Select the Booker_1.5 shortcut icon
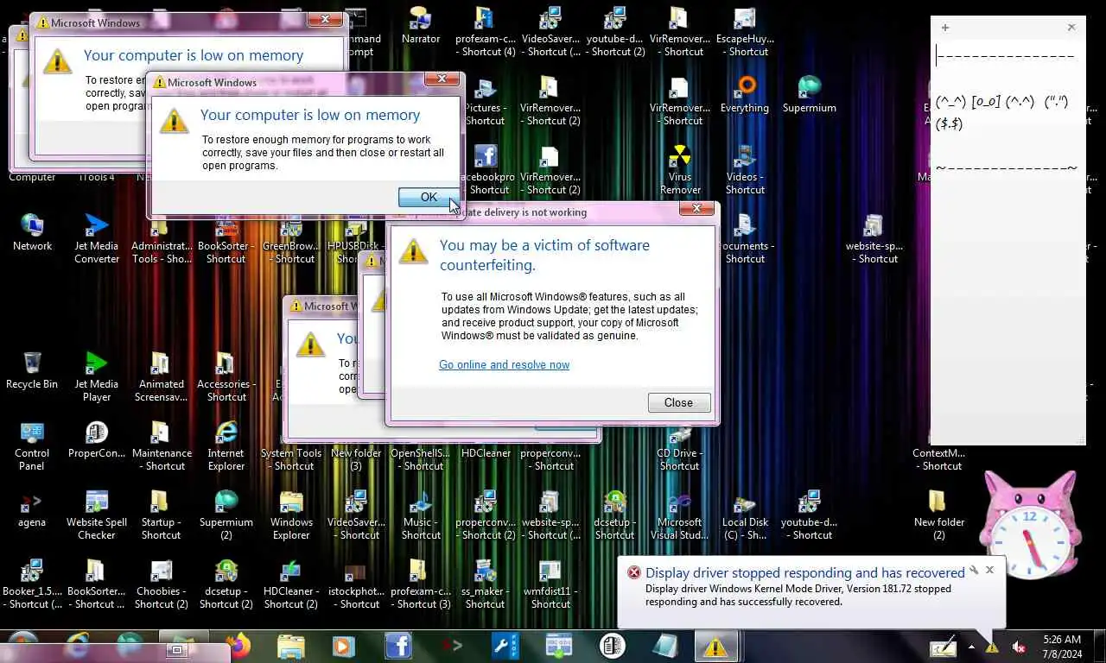This screenshot has height=663, width=1106. tap(32, 584)
